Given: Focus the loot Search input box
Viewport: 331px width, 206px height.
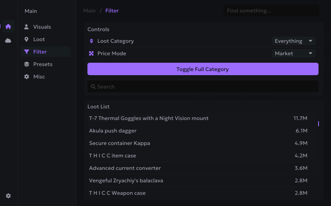Looking at the screenshot, I should (x=203, y=87).
